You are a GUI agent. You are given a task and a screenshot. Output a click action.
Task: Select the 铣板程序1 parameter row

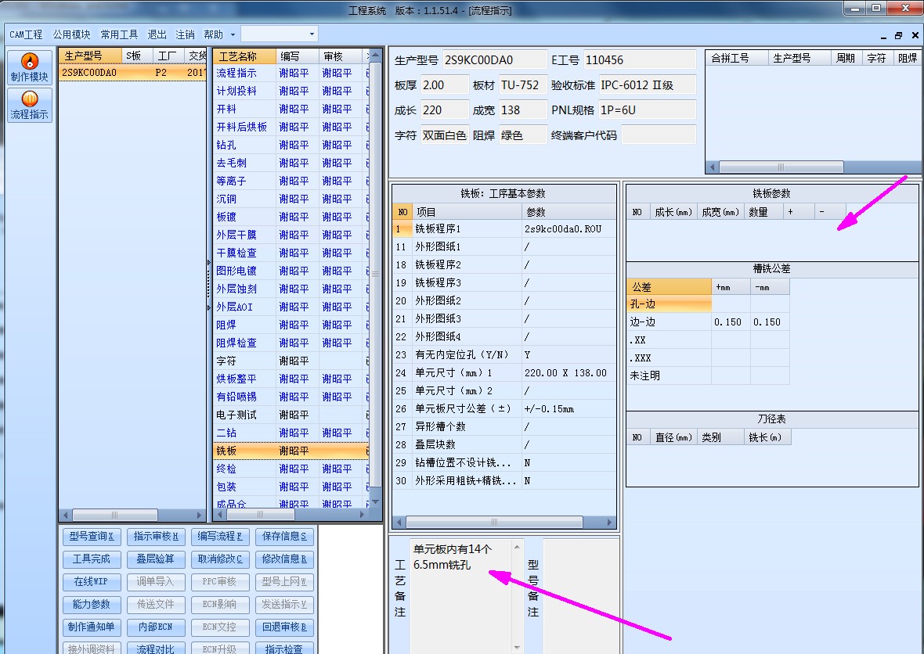pos(504,229)
